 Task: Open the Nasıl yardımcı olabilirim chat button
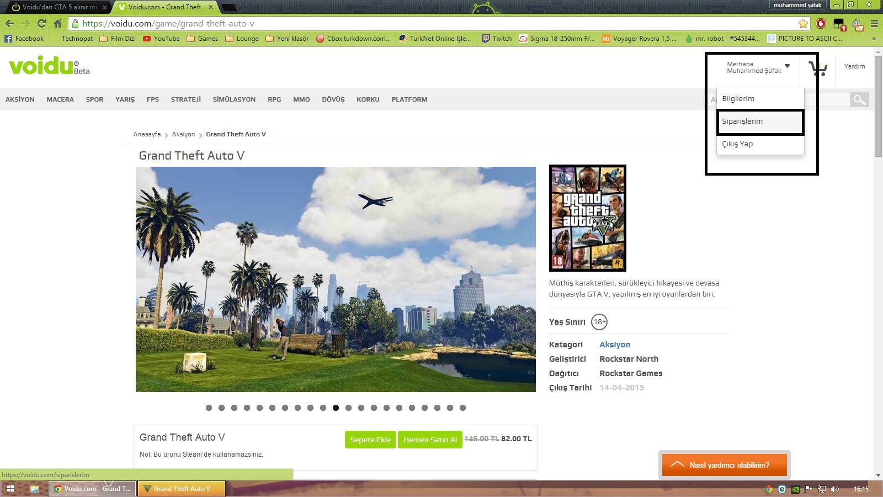(x=724, y=465)
